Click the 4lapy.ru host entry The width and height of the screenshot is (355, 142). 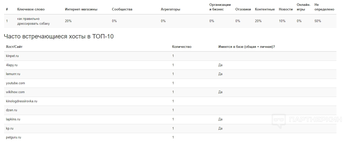pyautogui.click(x=12, y=65)
